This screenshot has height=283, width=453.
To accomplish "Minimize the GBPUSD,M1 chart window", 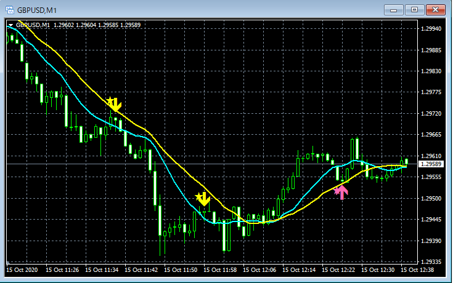I will click(x=393, y=10).
